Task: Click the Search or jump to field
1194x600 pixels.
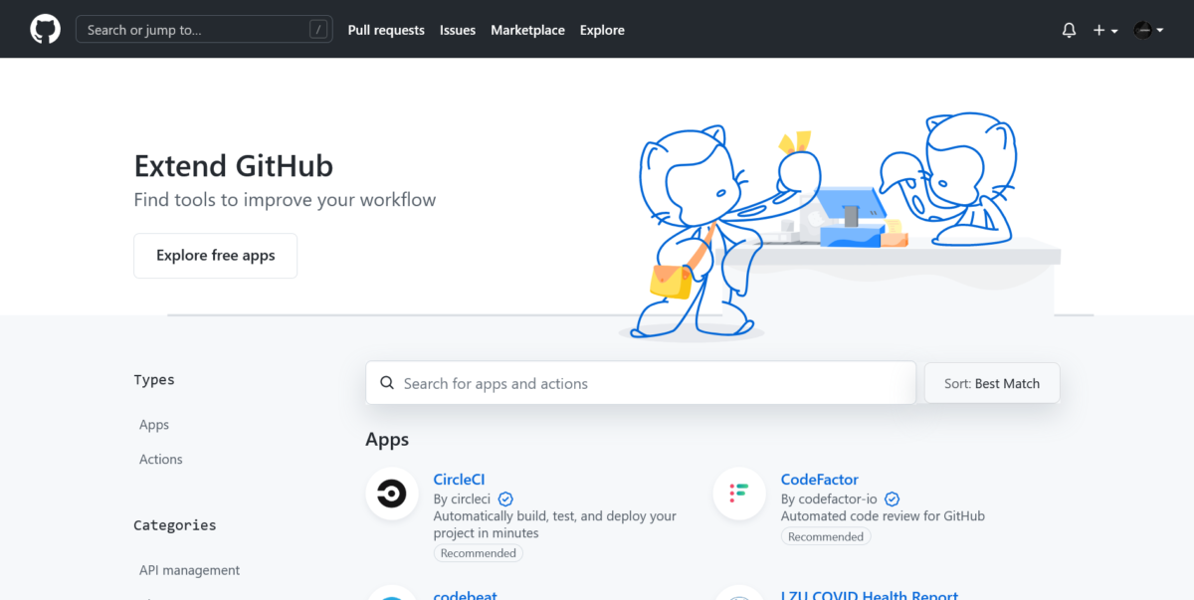Action: click(204, 30)
